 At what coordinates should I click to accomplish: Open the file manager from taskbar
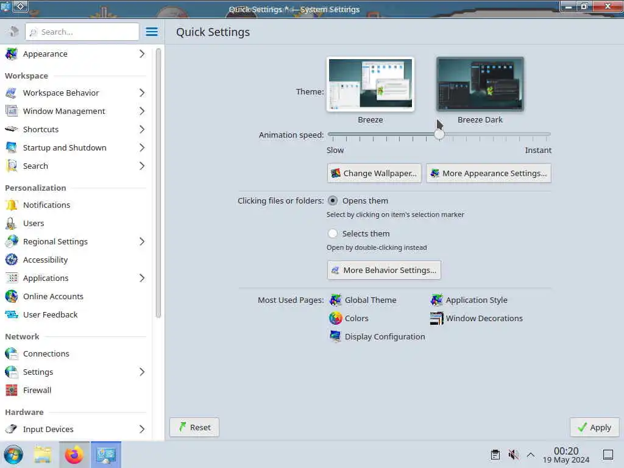tap(43, 455)
